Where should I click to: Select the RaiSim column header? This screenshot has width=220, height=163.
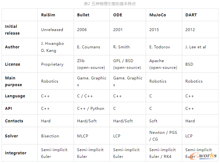click(48, 15)
